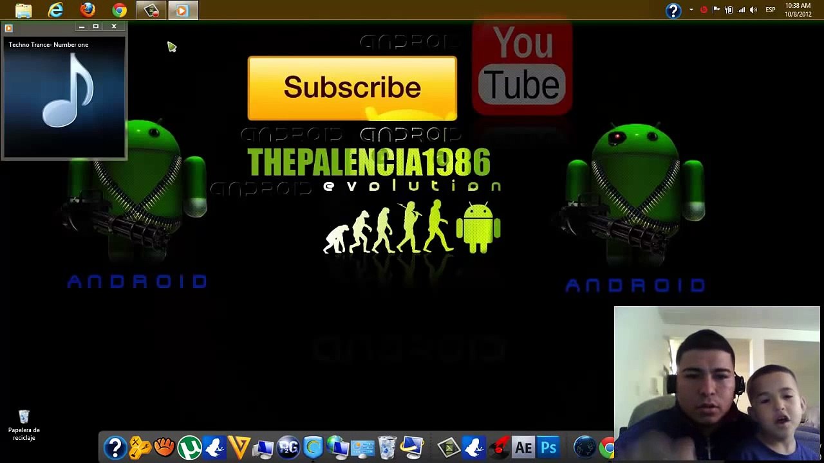Launch the yellow V icon in the dock
Image resolution: width=824 pixels, height=463 pixels.
pyautogui.click(x=239, y=448)
